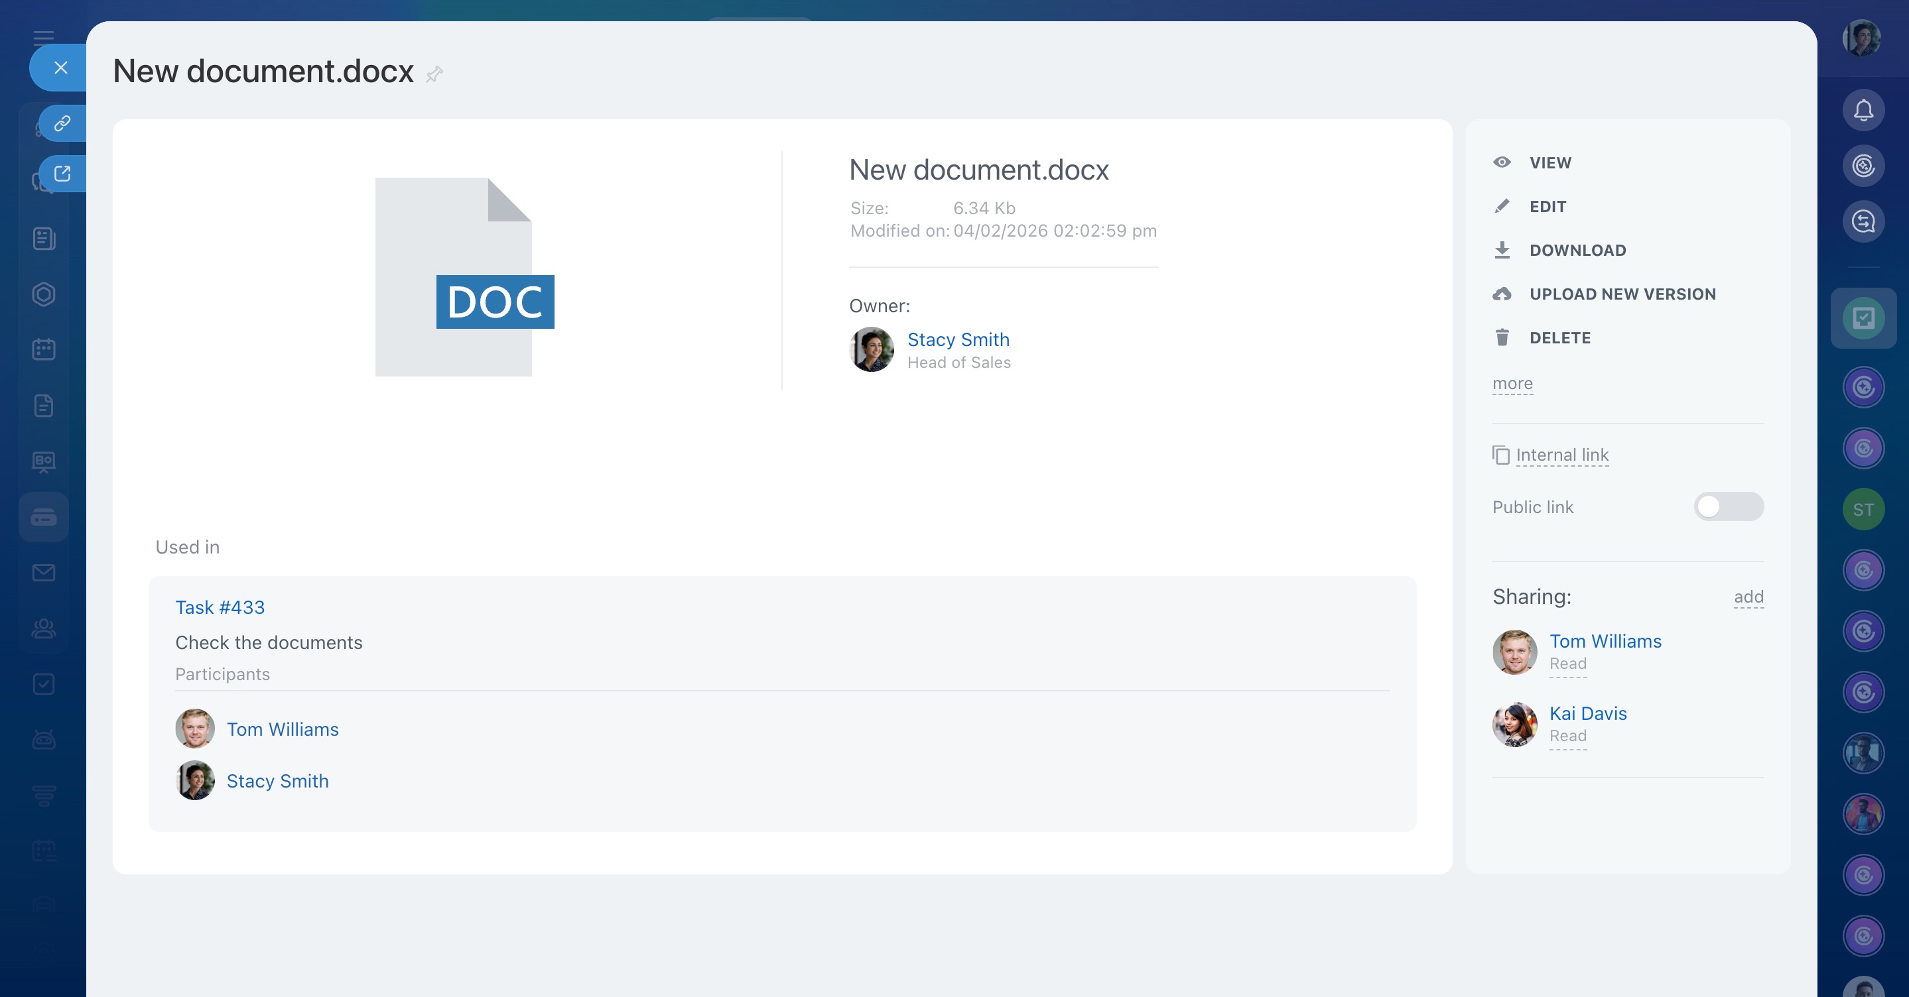Click the pin icon beside document title
This screenshot has width=1909, height=997.
pos(434,74)
